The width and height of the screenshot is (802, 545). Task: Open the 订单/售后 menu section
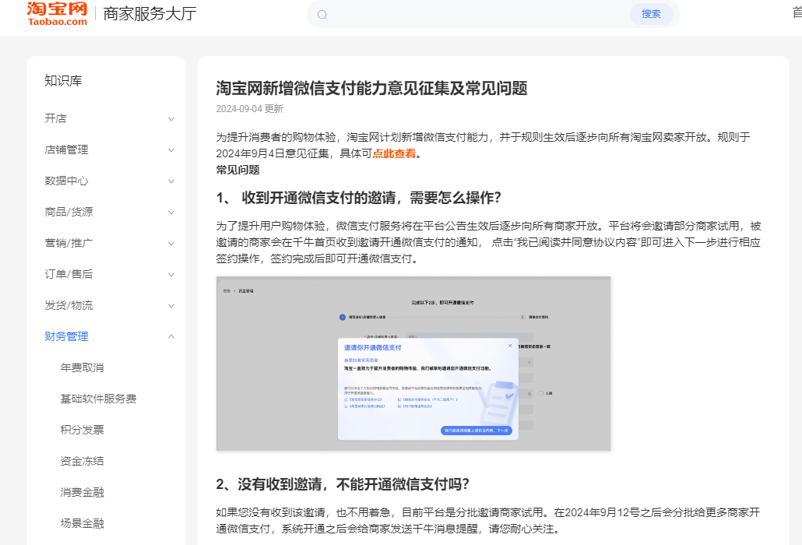69,274
